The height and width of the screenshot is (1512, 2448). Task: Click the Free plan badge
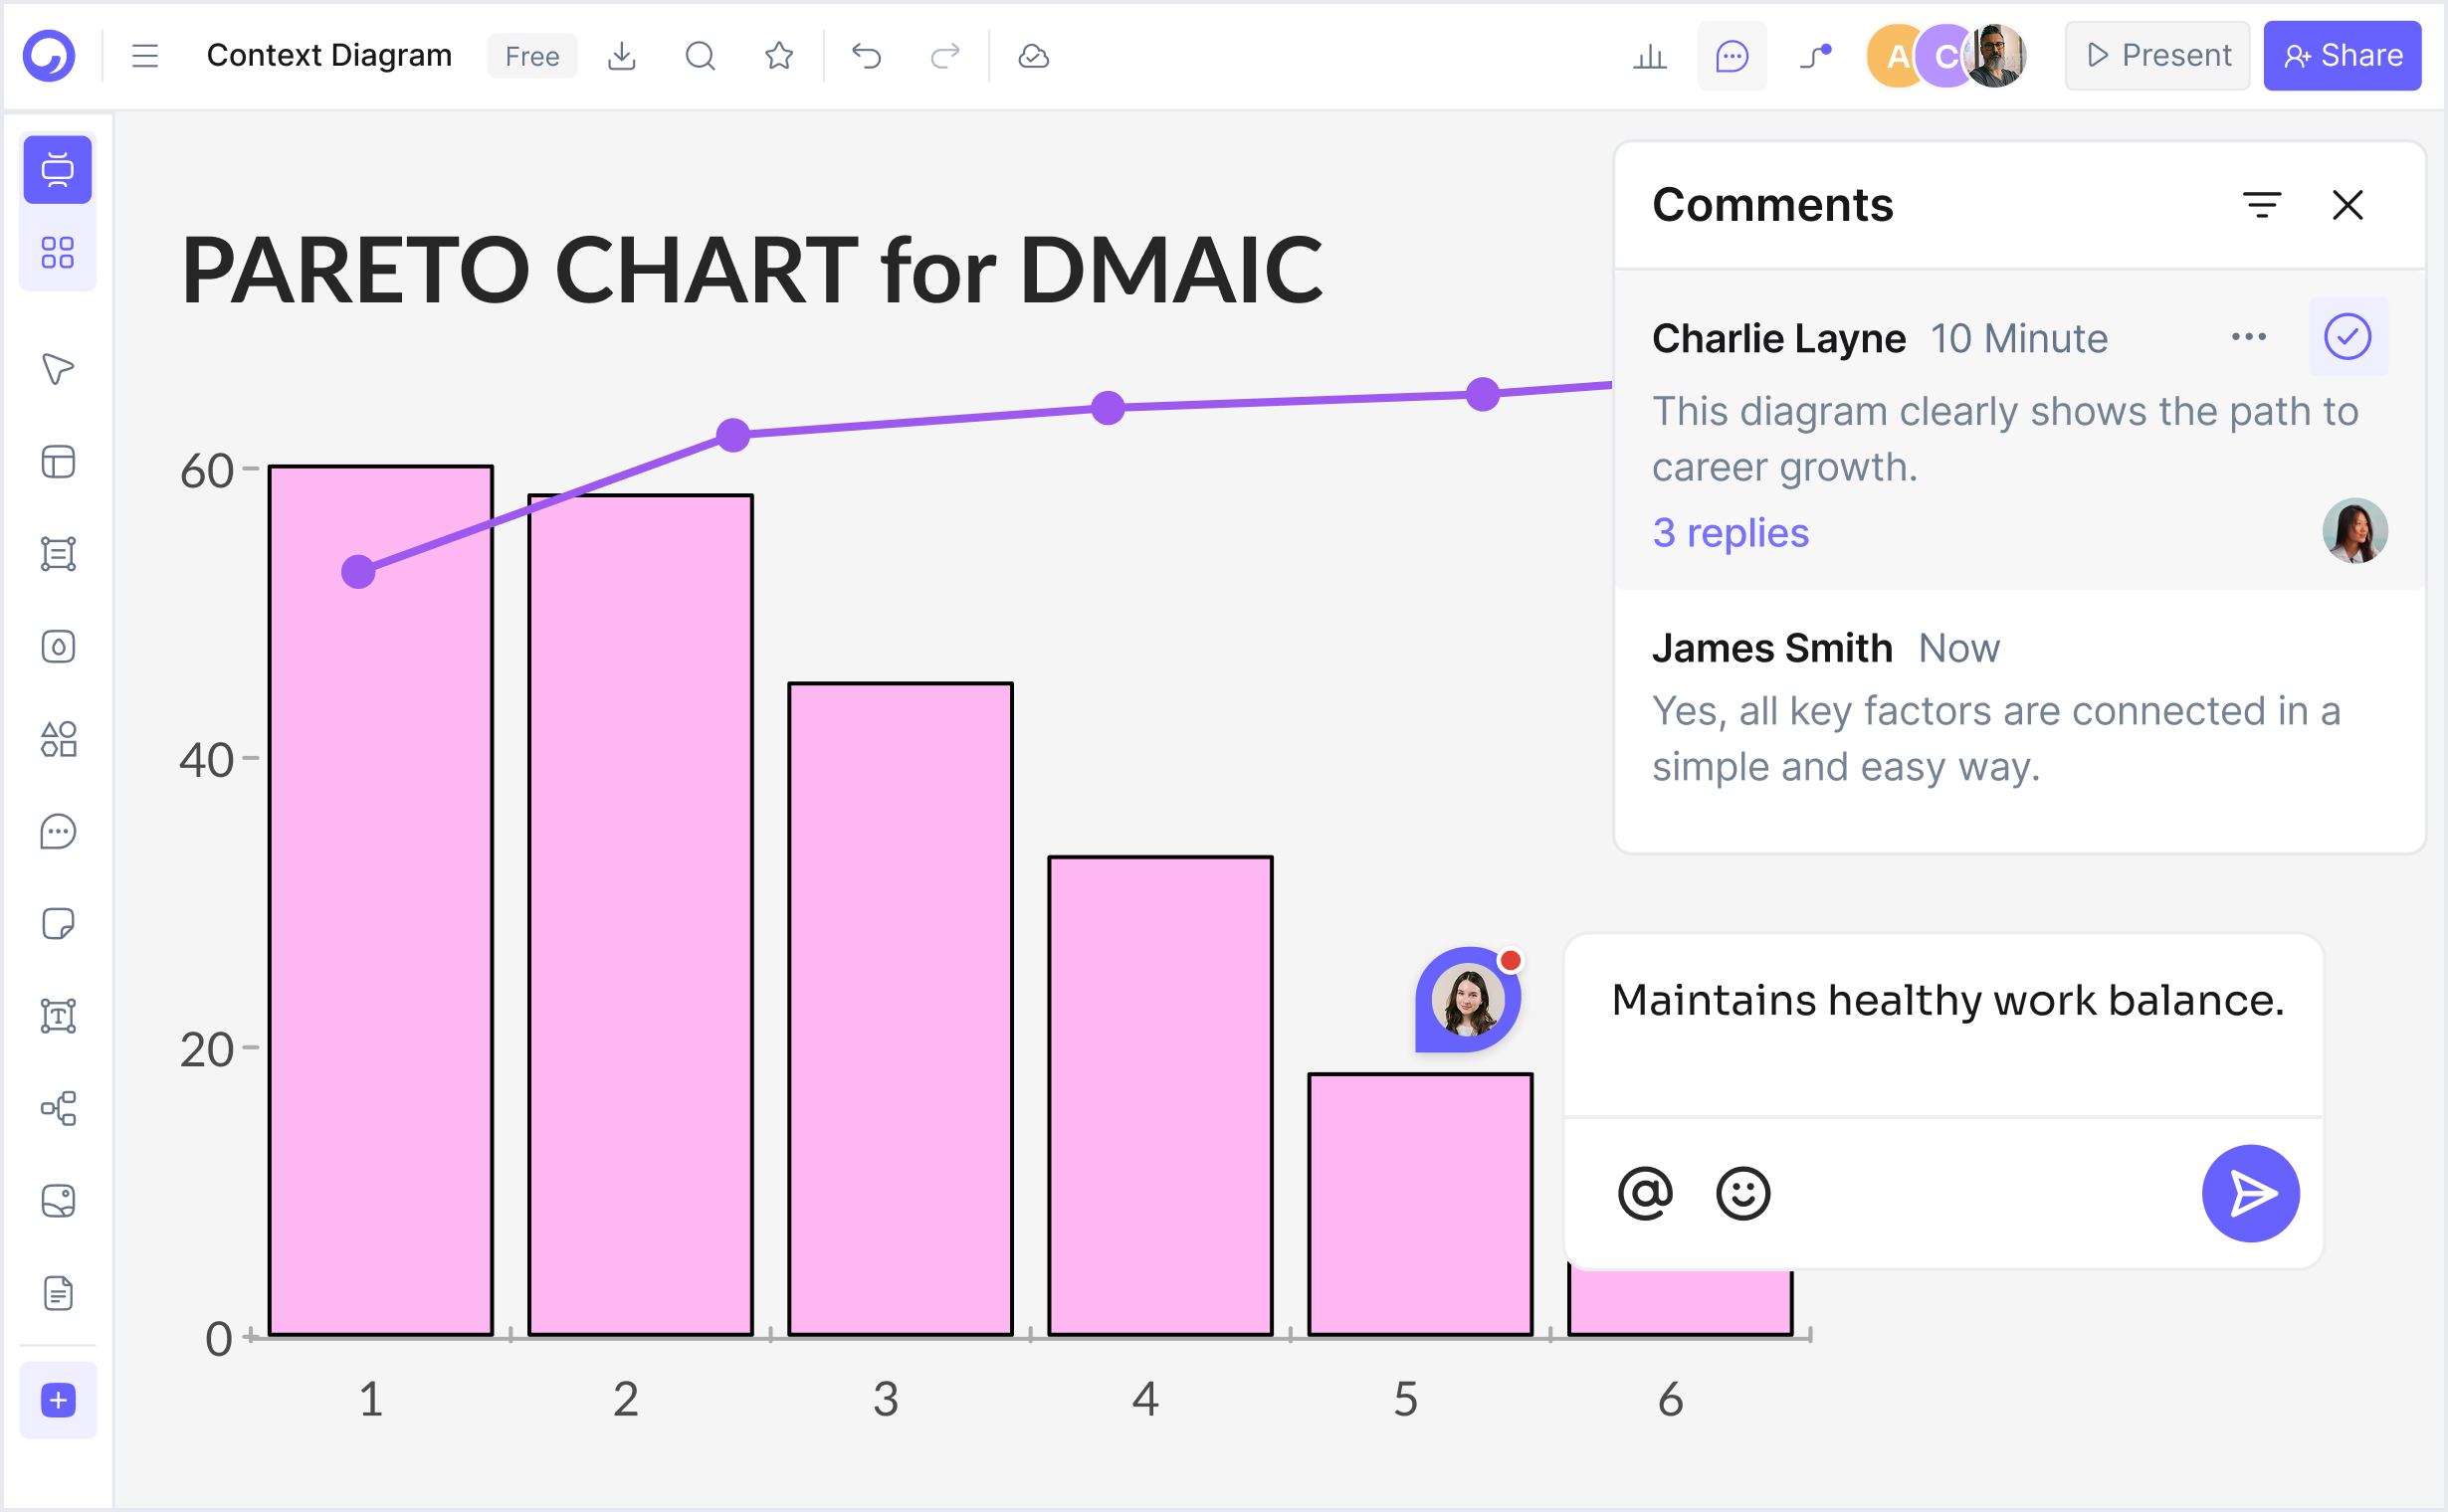[531, 56]
